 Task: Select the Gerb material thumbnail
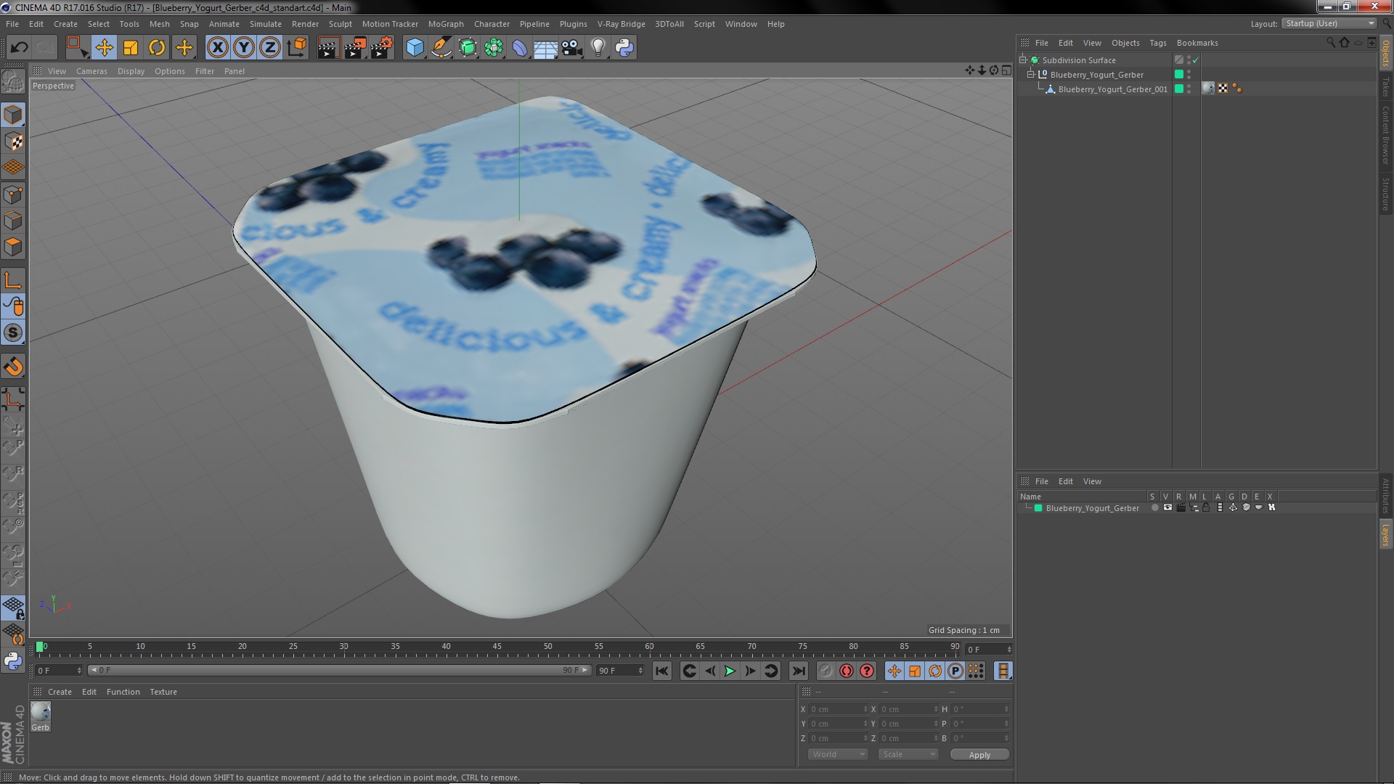click(41, 712)
